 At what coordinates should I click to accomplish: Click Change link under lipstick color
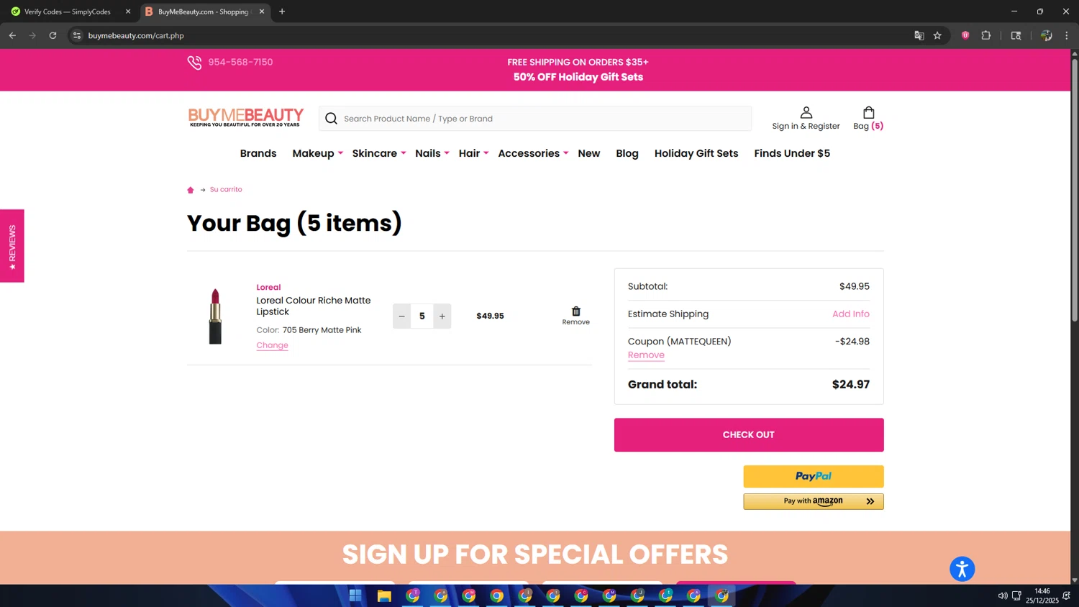click(x=272, y=345)
